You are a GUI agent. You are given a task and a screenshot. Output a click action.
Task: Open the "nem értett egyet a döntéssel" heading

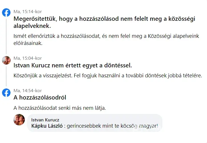pos(73,66)
